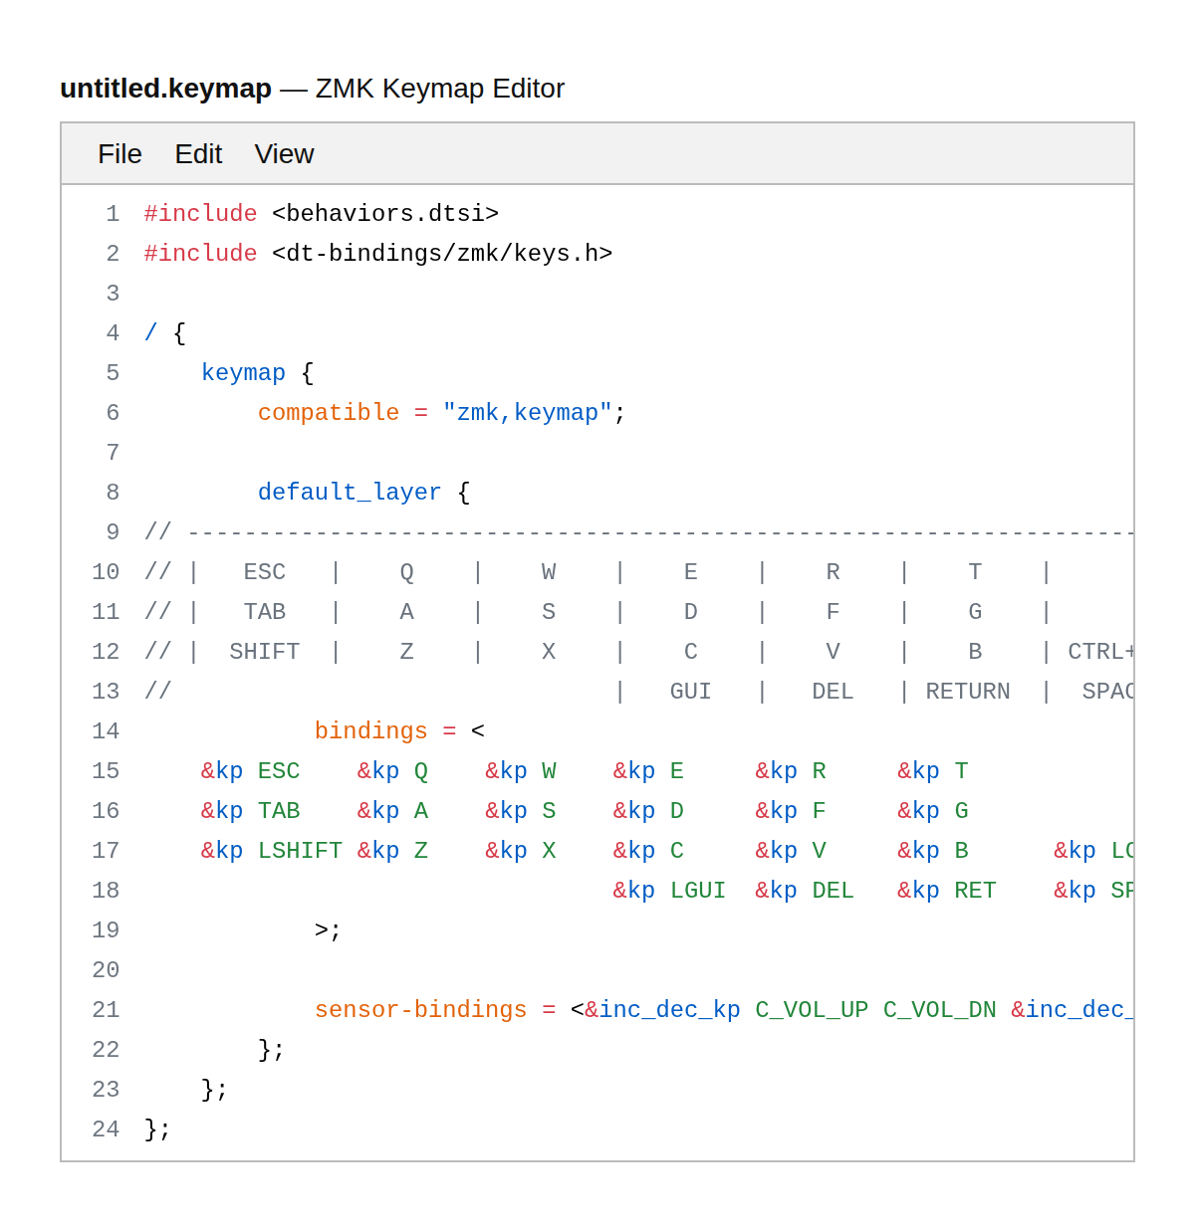
Task: Click the &kp ESC binding
Action: click(250, 771)
